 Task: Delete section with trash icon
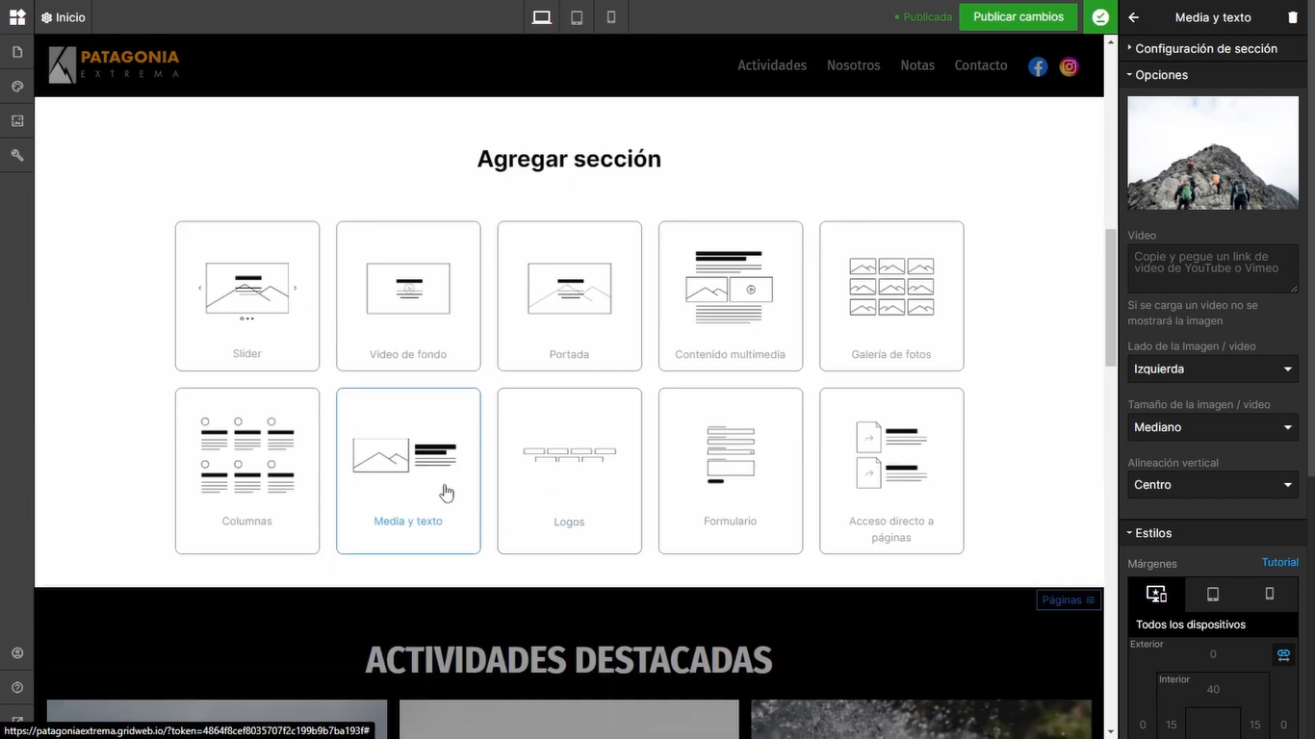tap(1293, 17)
